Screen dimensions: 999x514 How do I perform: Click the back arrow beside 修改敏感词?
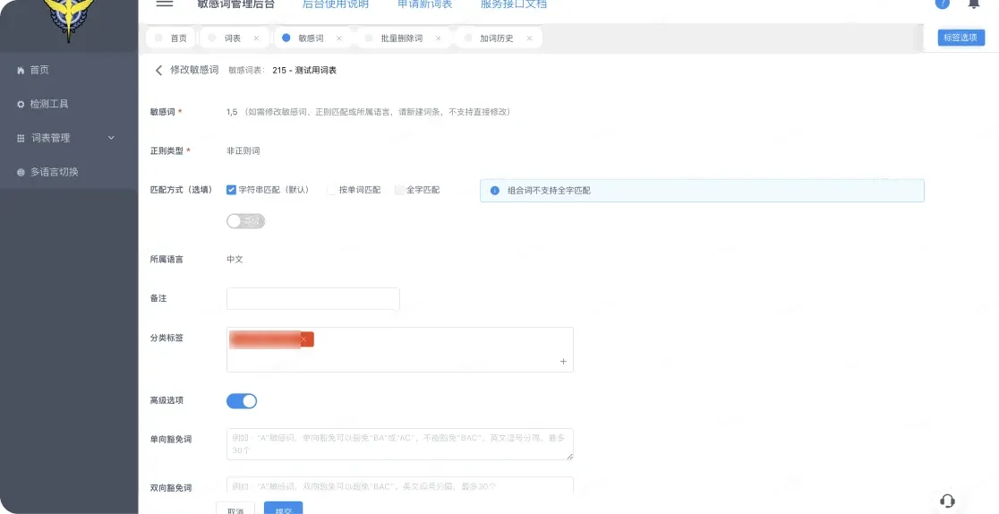click(158, 70)
